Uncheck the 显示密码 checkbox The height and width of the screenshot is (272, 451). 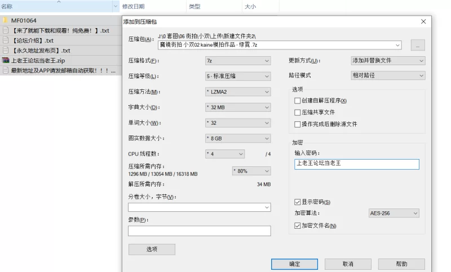298,202
